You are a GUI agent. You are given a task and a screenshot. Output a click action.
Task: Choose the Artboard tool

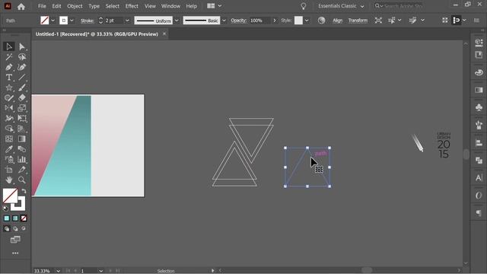pos(8,170)
